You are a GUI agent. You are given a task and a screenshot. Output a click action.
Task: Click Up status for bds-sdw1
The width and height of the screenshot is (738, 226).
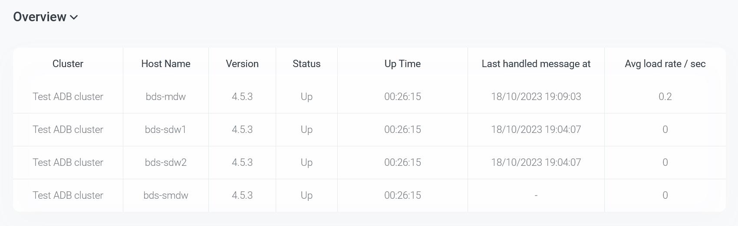tap(306, 129)
